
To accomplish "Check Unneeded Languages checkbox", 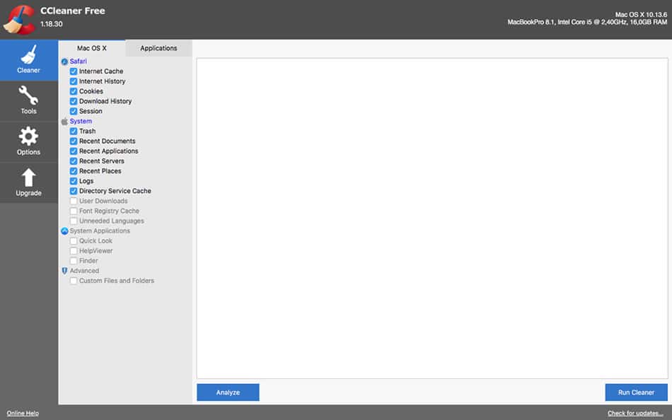I will point(74,221).
